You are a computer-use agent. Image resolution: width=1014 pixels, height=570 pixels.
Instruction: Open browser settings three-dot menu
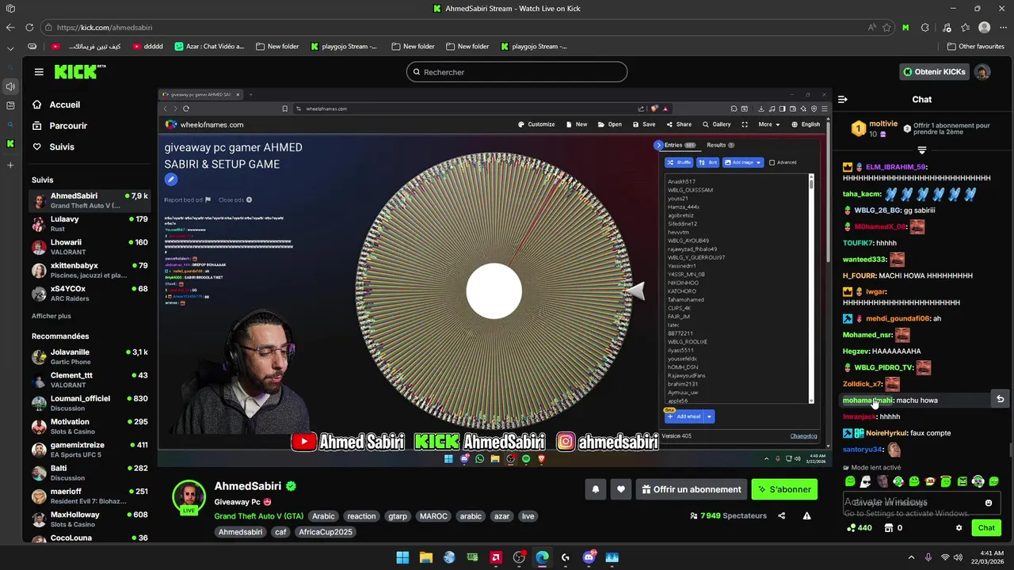[x=1003, y=27]
